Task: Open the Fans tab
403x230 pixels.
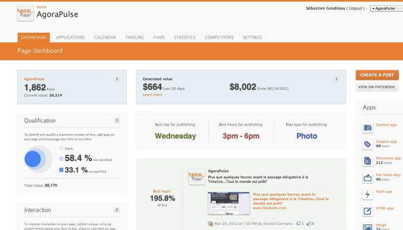Action: click(x=159, y=37)
